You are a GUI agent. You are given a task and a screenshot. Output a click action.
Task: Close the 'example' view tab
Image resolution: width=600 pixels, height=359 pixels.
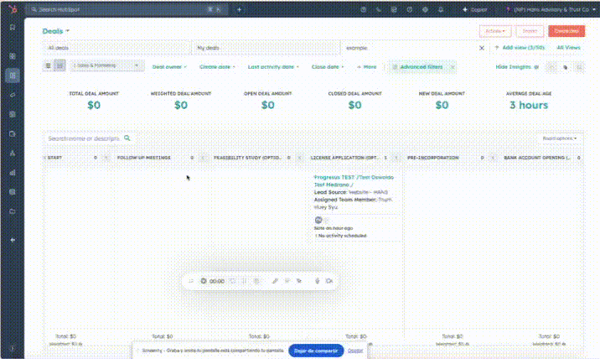482,48
